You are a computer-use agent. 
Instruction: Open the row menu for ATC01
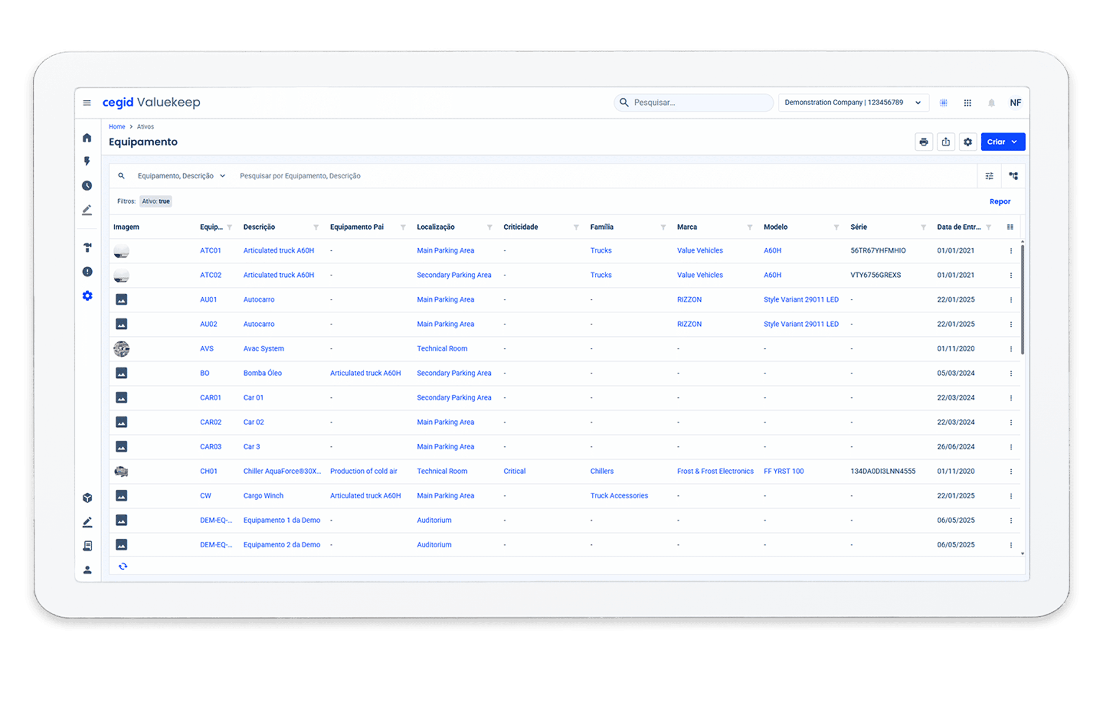(x=1011, y=251)
